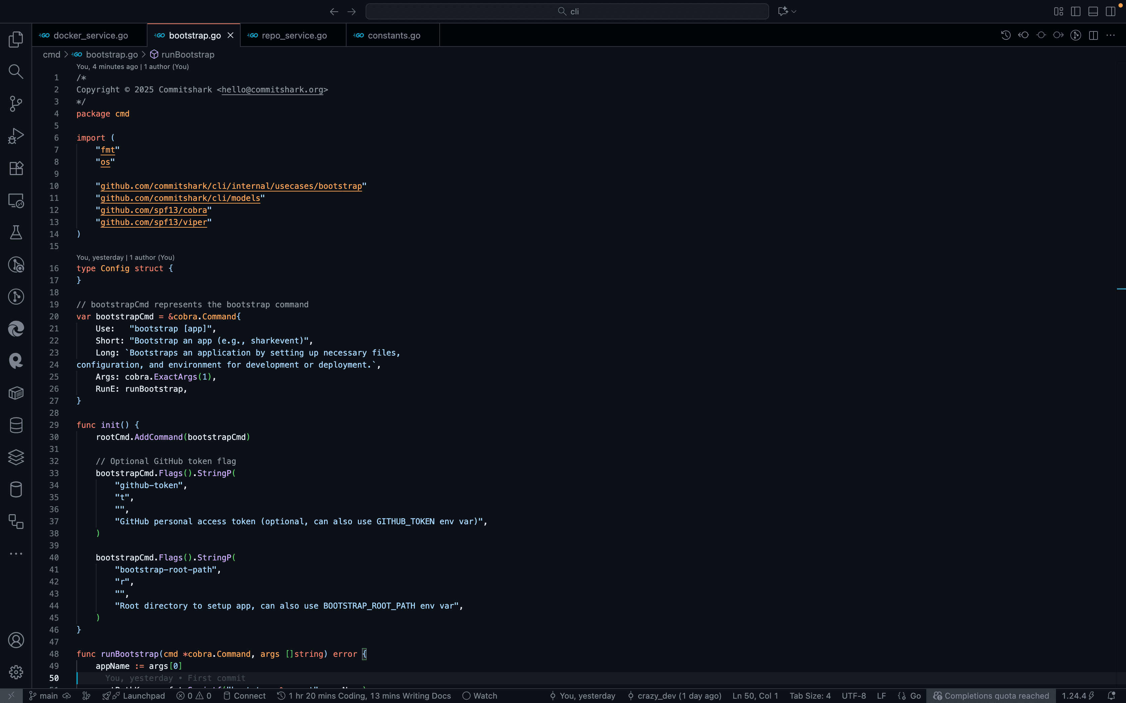
Task: Open the Testing flask view
Action: coord(16,232)
